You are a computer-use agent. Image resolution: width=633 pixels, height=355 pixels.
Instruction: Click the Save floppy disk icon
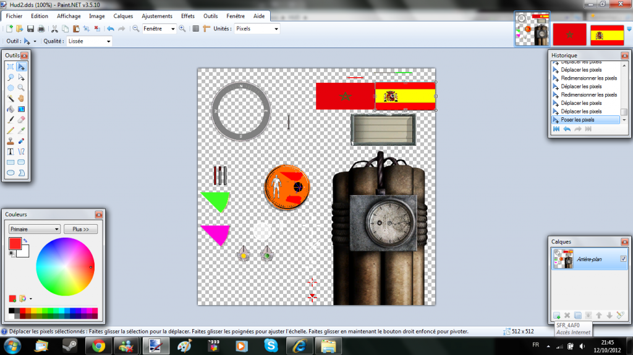(30, 28)
